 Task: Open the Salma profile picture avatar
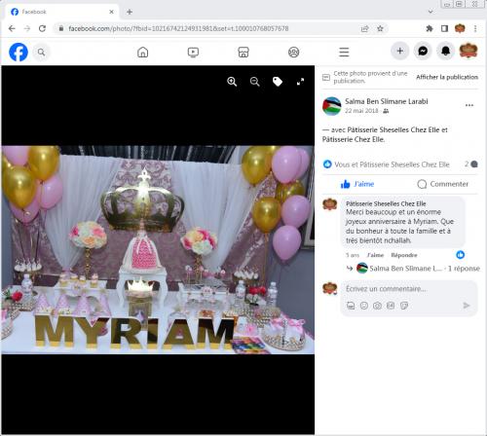[x=331, y=106]
